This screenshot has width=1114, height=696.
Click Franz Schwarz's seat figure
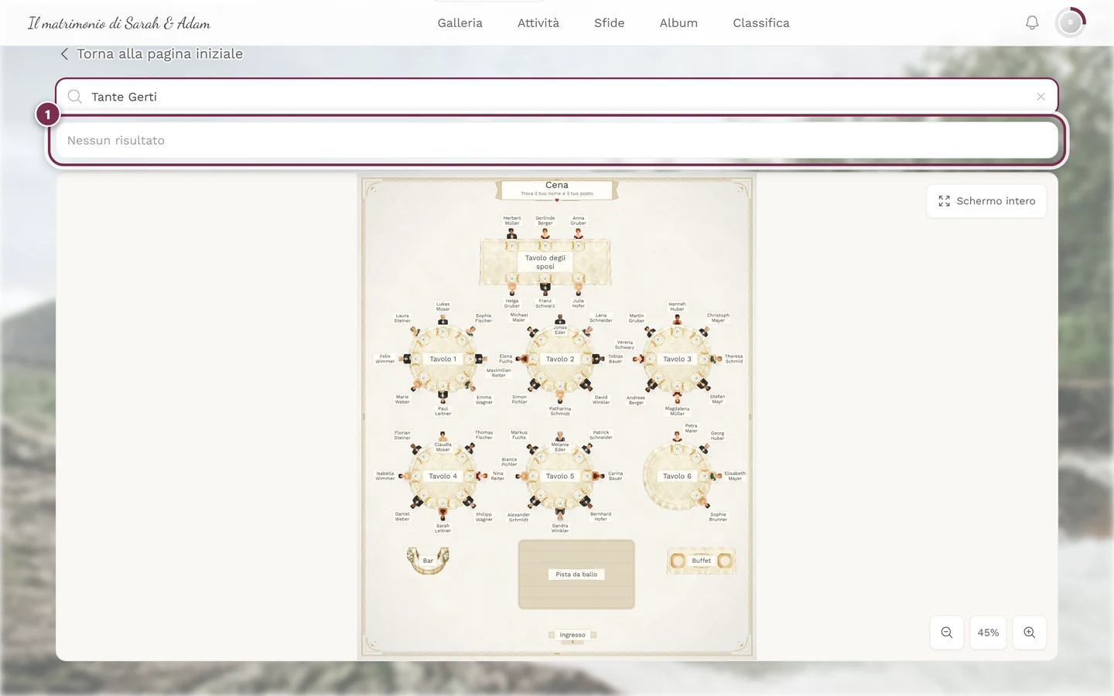[x=545, y=289]
